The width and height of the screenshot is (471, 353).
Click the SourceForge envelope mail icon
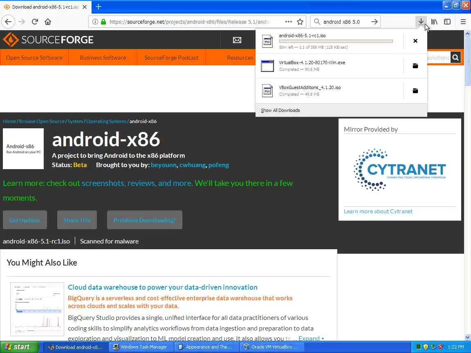(237, 40)
